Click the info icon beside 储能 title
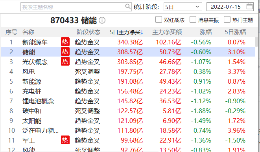 point(102,20)
